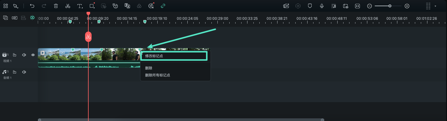Click the microphone voiceover record icon
447x121 pixels.
point(322,6)
